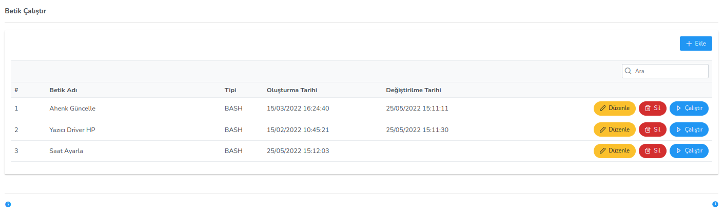
Task: Edit the Yazıcı Driver HP script
Action: [614, 130]
